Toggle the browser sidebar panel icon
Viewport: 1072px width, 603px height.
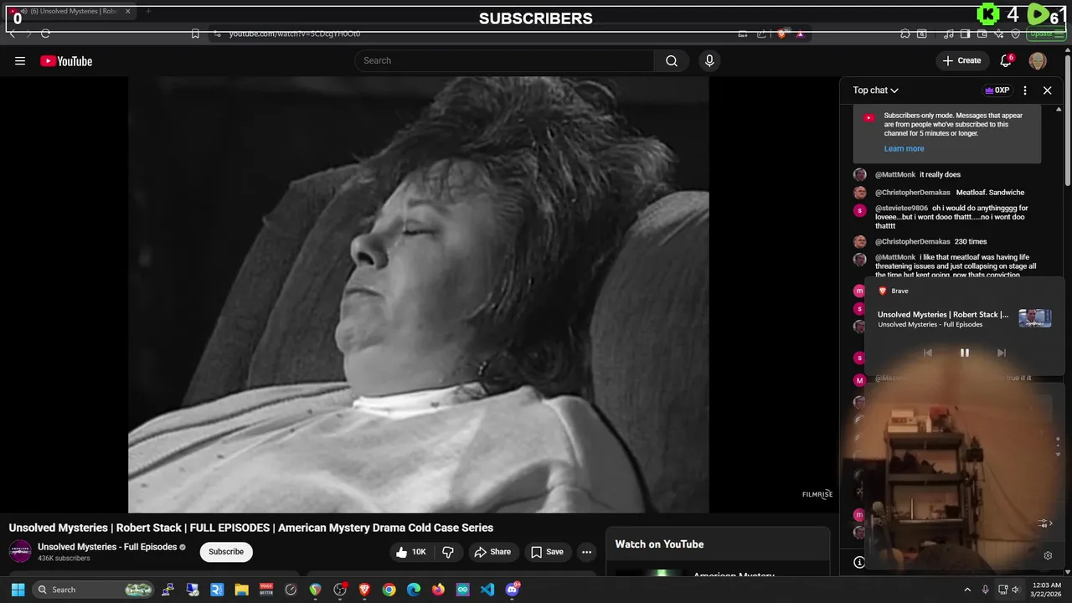[966, 33]
